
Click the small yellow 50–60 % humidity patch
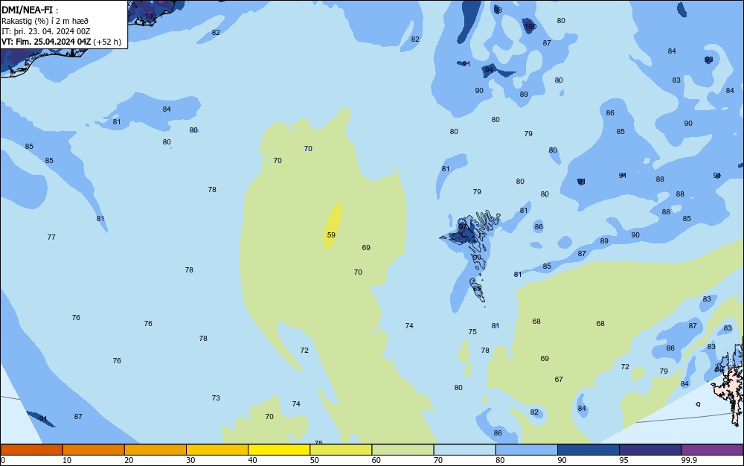coord(333,225)
